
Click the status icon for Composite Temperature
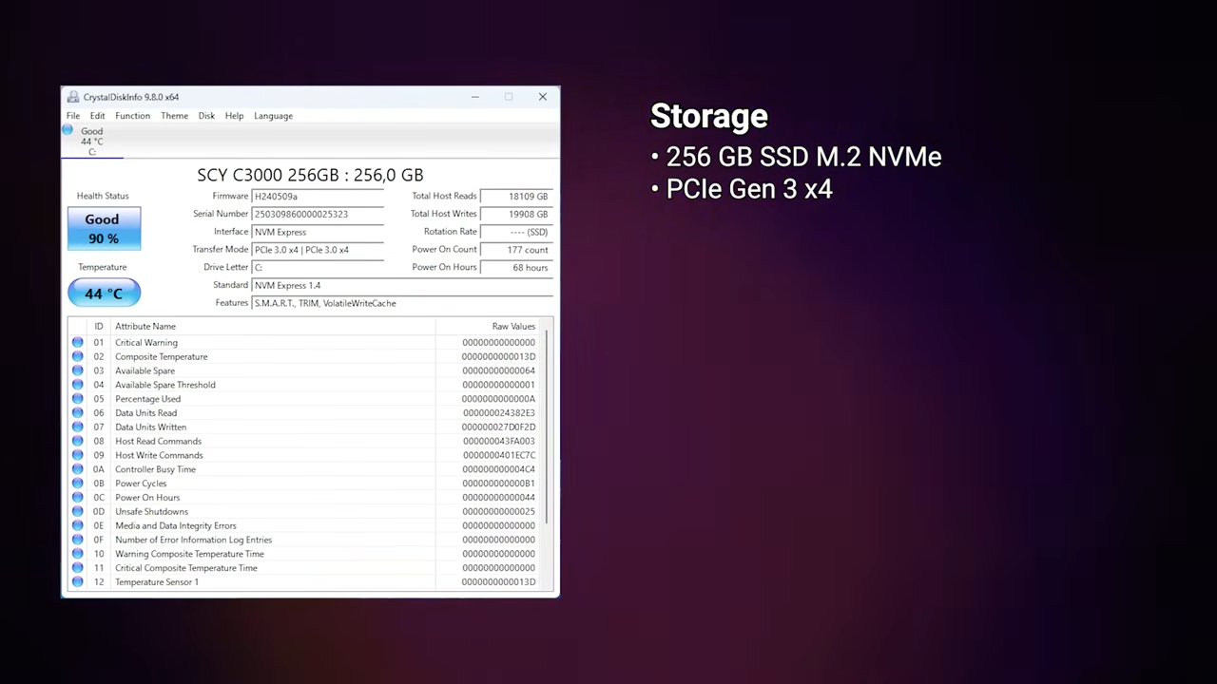[x=78, y=356]
